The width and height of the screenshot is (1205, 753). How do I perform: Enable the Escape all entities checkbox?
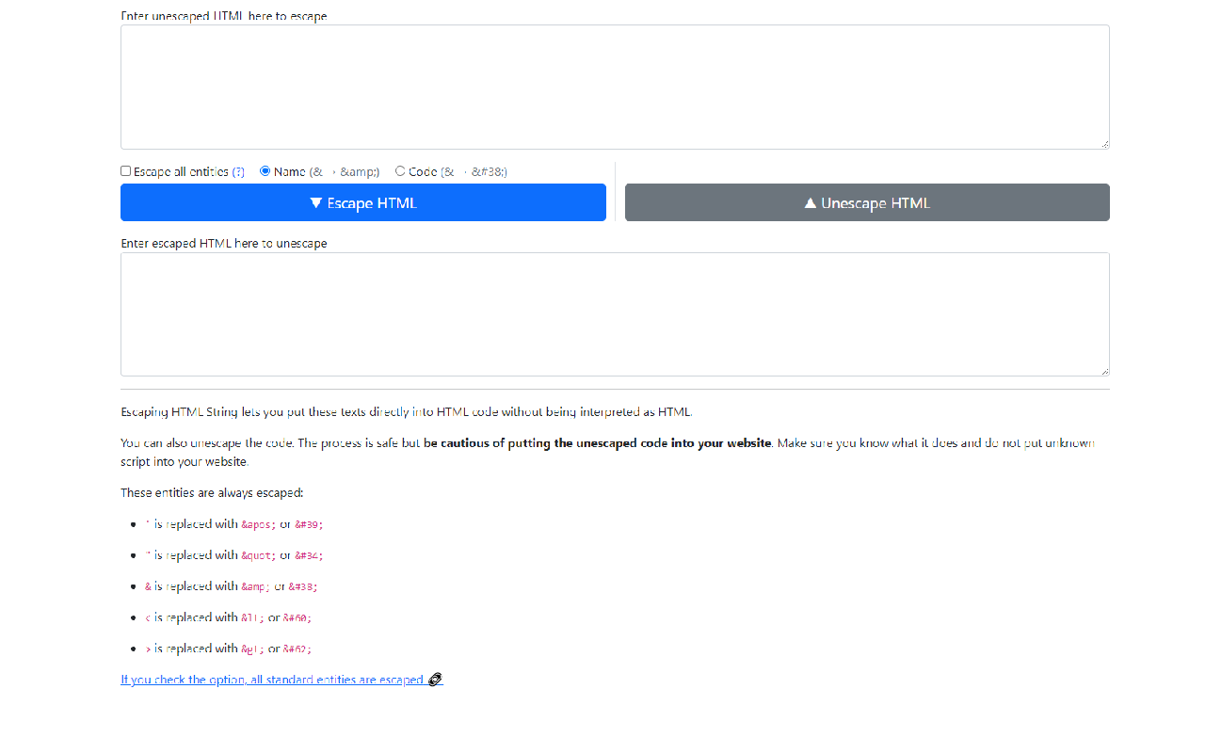coord(126,171)
